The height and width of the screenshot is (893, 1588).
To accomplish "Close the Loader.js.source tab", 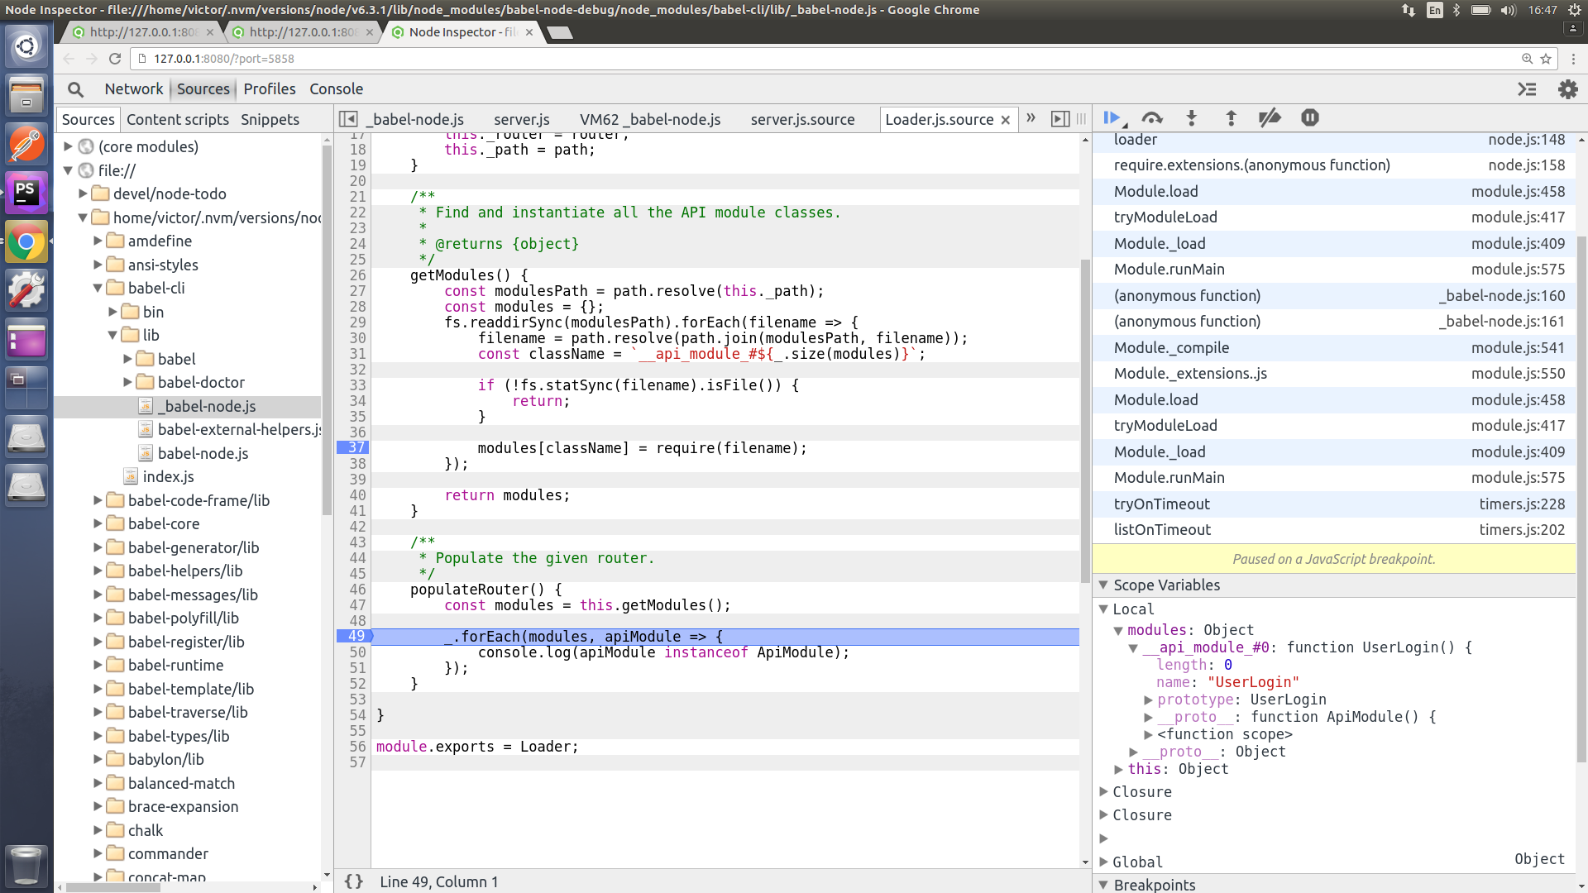I will (x=1006, y=120).
